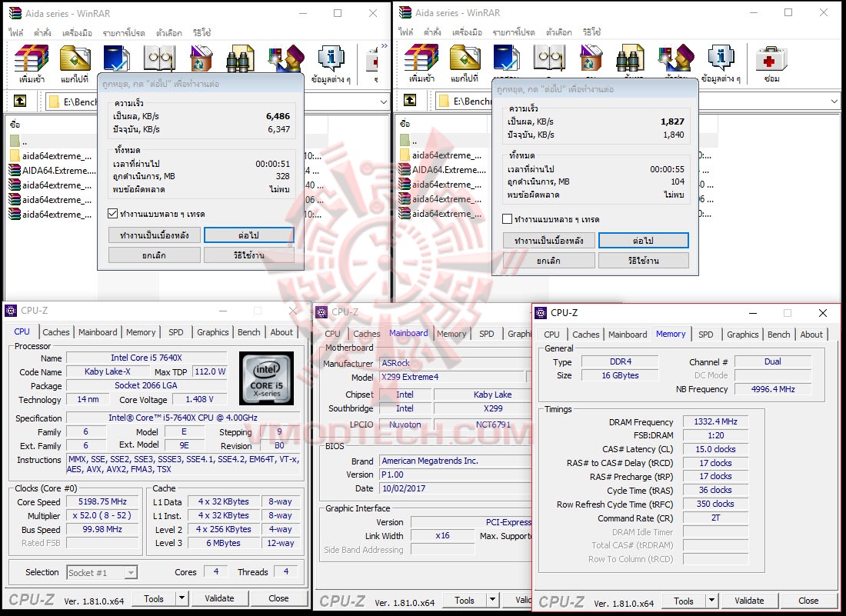The image size is (846, 616).
Task: Click the Repair (ซ่อม) first-aid icon in right WinRAR
Action: pos(771,58)
